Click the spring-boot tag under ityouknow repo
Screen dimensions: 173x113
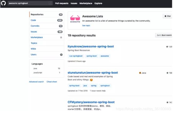point(92,56)
